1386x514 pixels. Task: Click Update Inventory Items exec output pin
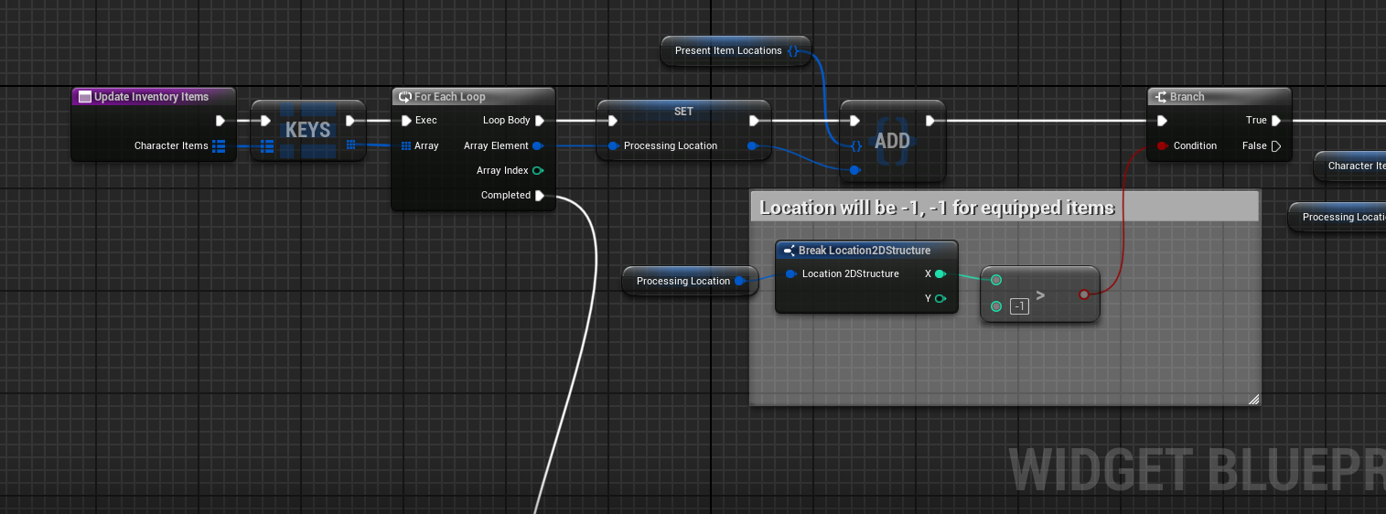tap(220, 120)
